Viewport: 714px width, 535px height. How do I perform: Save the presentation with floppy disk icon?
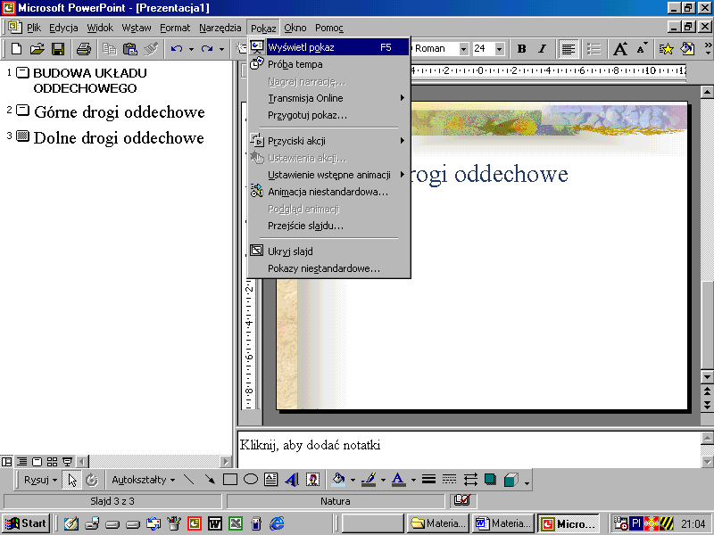(x=58, y=49)
